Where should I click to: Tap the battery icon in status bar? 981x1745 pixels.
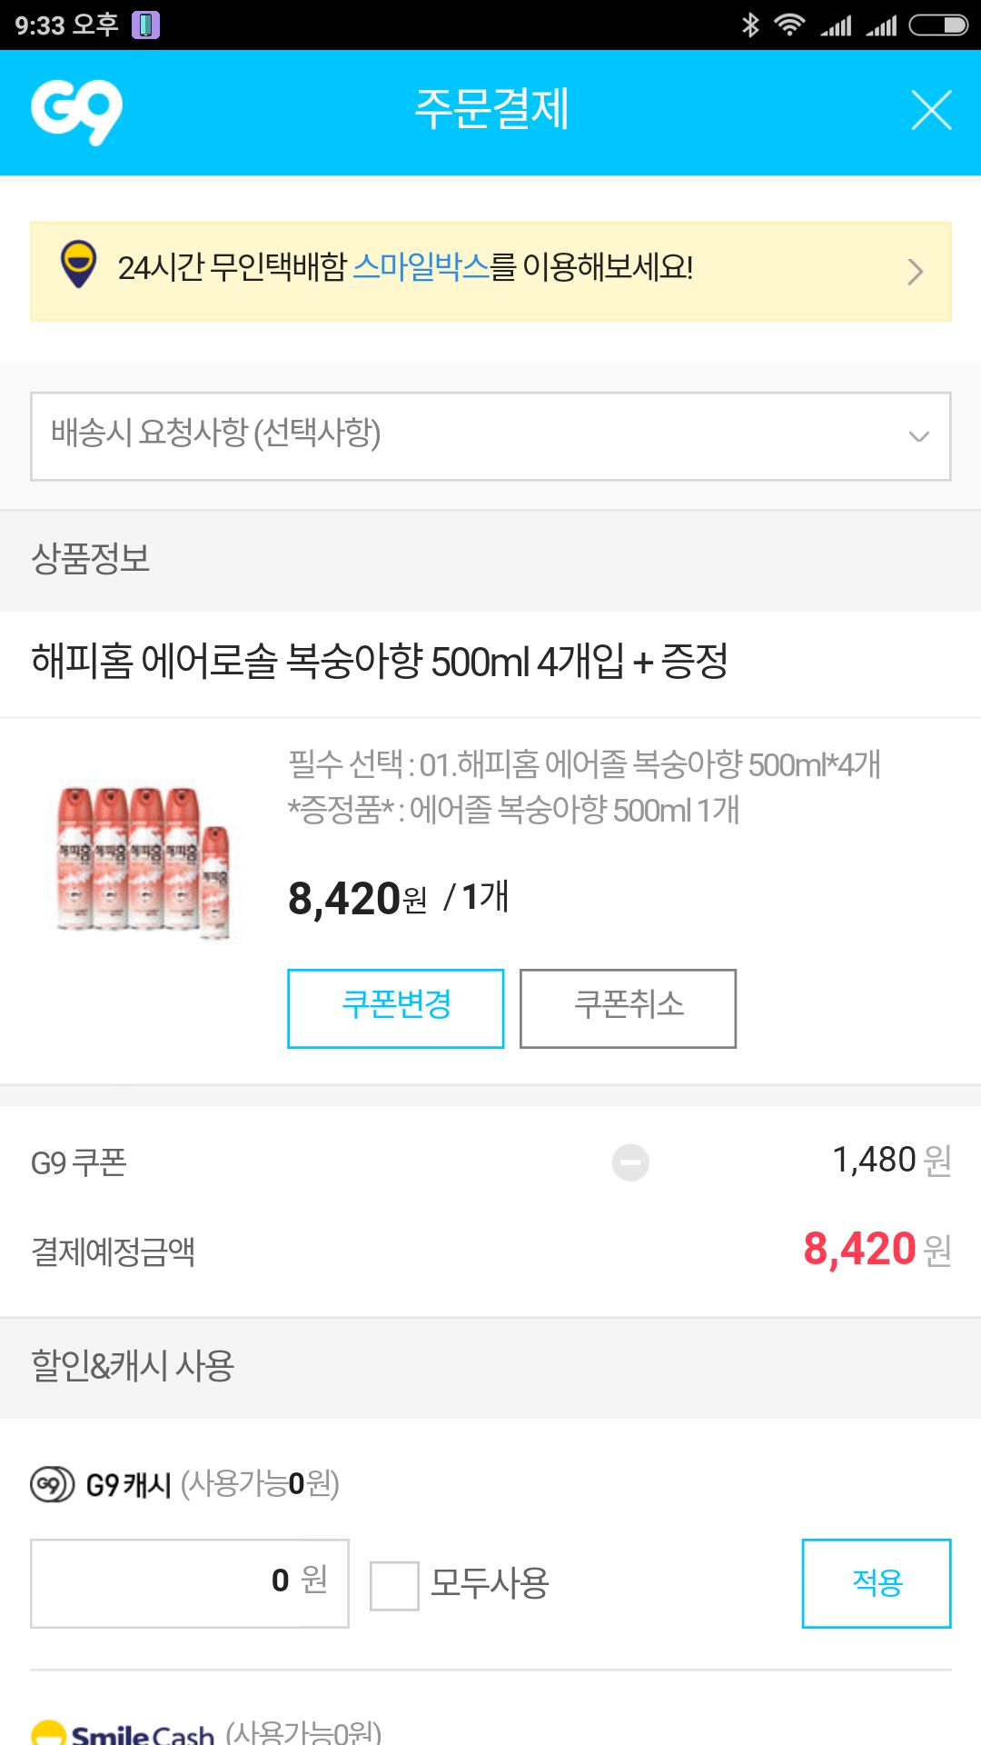[x=938, y=25]
